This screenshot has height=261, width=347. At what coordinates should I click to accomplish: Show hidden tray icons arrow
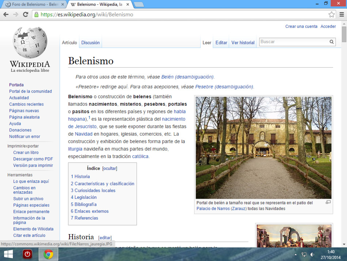[295, 254]
